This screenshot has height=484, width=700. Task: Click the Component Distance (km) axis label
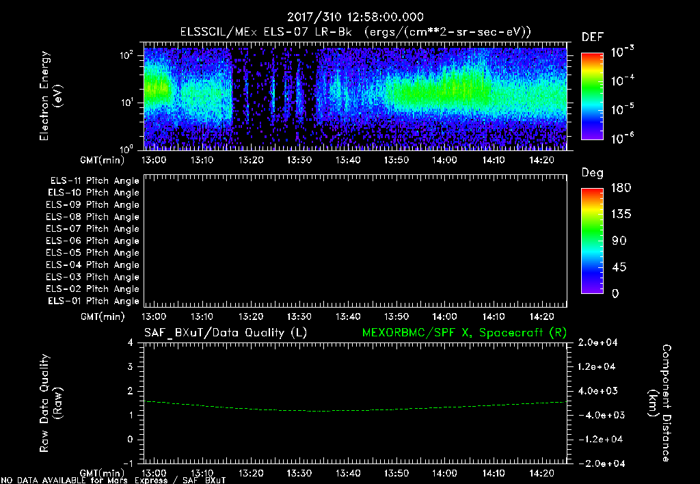pos(660,403)
